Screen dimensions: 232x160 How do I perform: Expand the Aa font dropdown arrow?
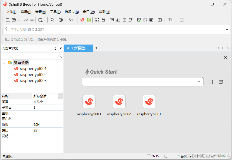75,20
